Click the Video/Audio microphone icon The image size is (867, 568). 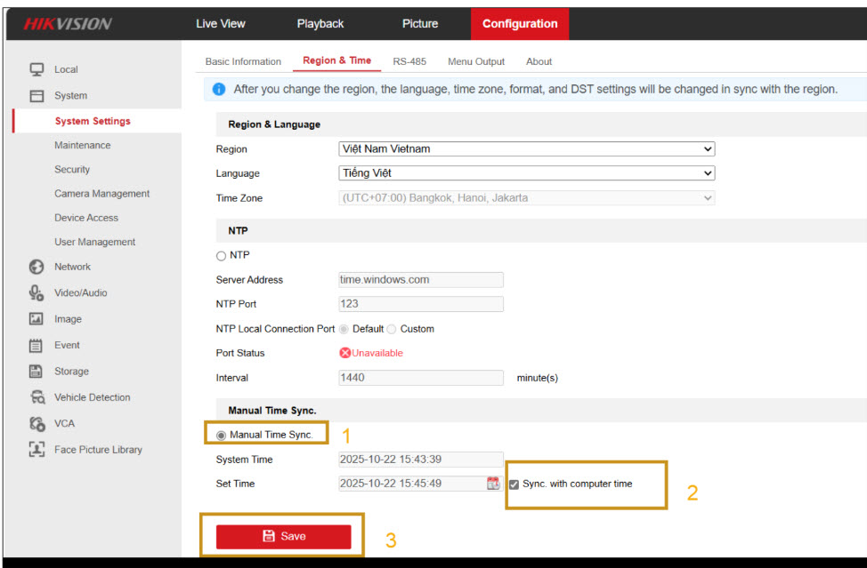tap(37, 292)
